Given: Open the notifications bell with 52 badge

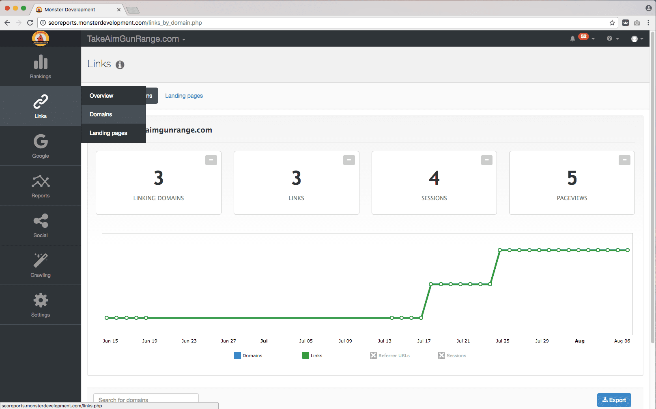Looking at the screenshot, I should point(582,38).
